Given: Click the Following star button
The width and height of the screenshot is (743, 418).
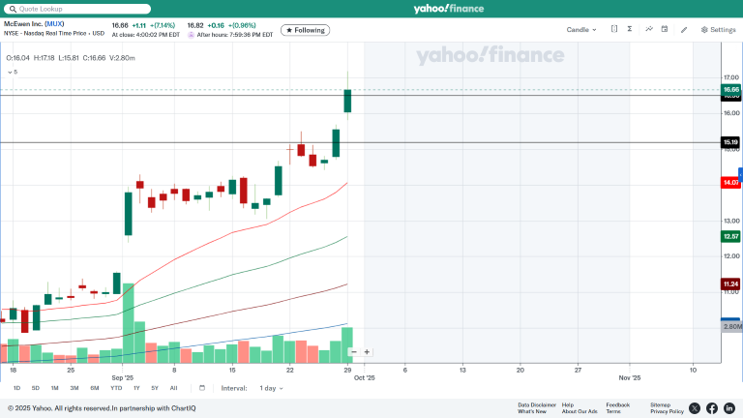Looking at the screenshot, I should click(x=305, y=30).
